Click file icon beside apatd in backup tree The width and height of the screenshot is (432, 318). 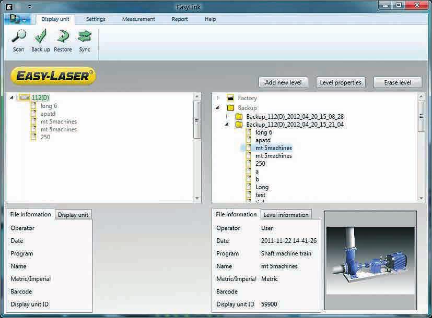(x=249, y=140)
